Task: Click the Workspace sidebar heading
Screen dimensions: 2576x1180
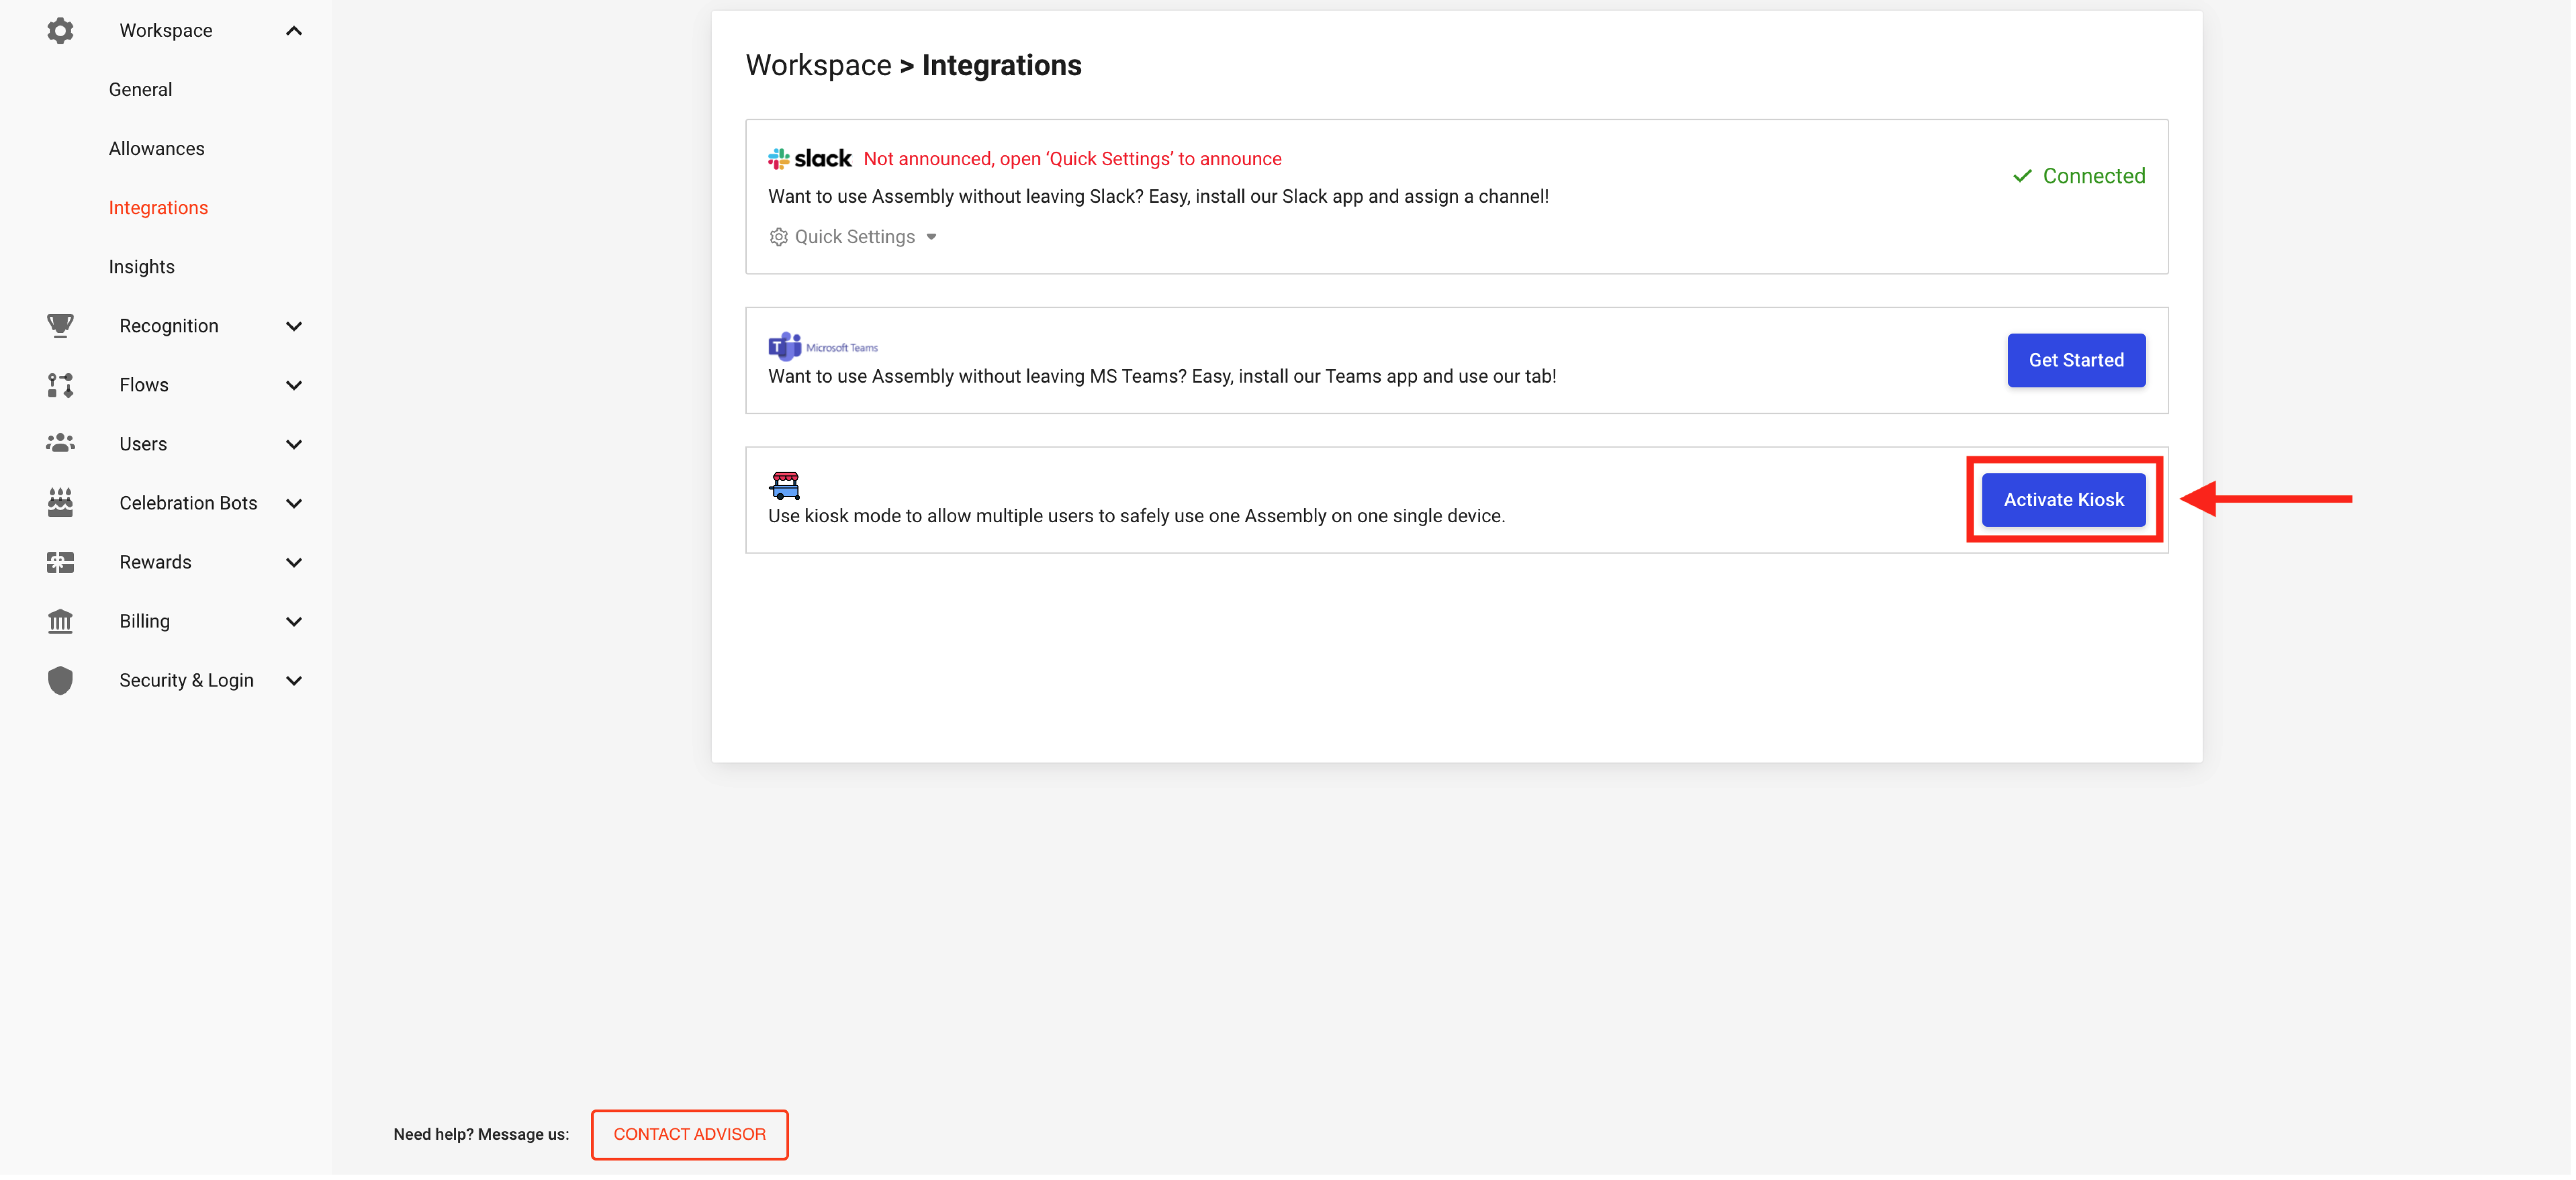Action: [x=166, y=31]
